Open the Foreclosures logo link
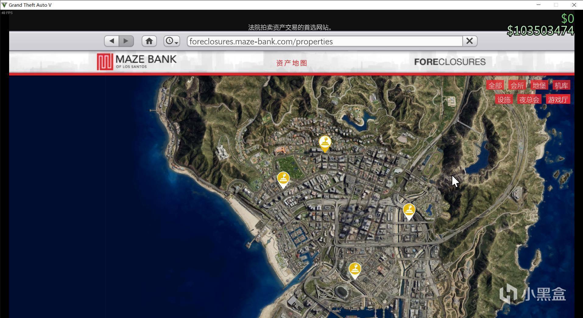Screen dimensions: 583x318 coord(450,62)
